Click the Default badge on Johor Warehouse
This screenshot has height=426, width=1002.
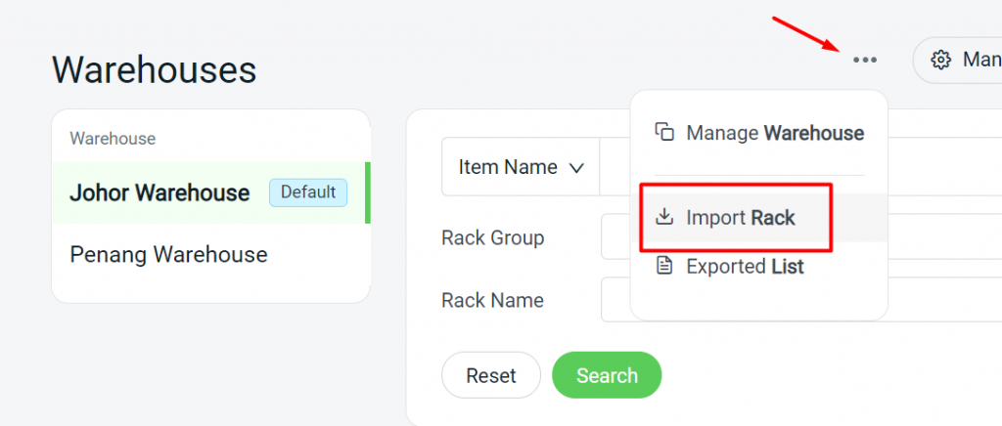coord(308,192)
